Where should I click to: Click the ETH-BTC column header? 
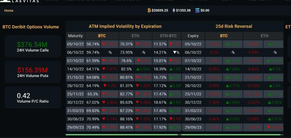point(168,36)
